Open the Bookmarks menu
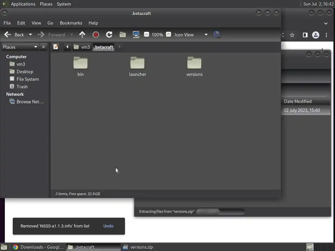The width and height of the screenshot is (335, 251). pos(71,23)
